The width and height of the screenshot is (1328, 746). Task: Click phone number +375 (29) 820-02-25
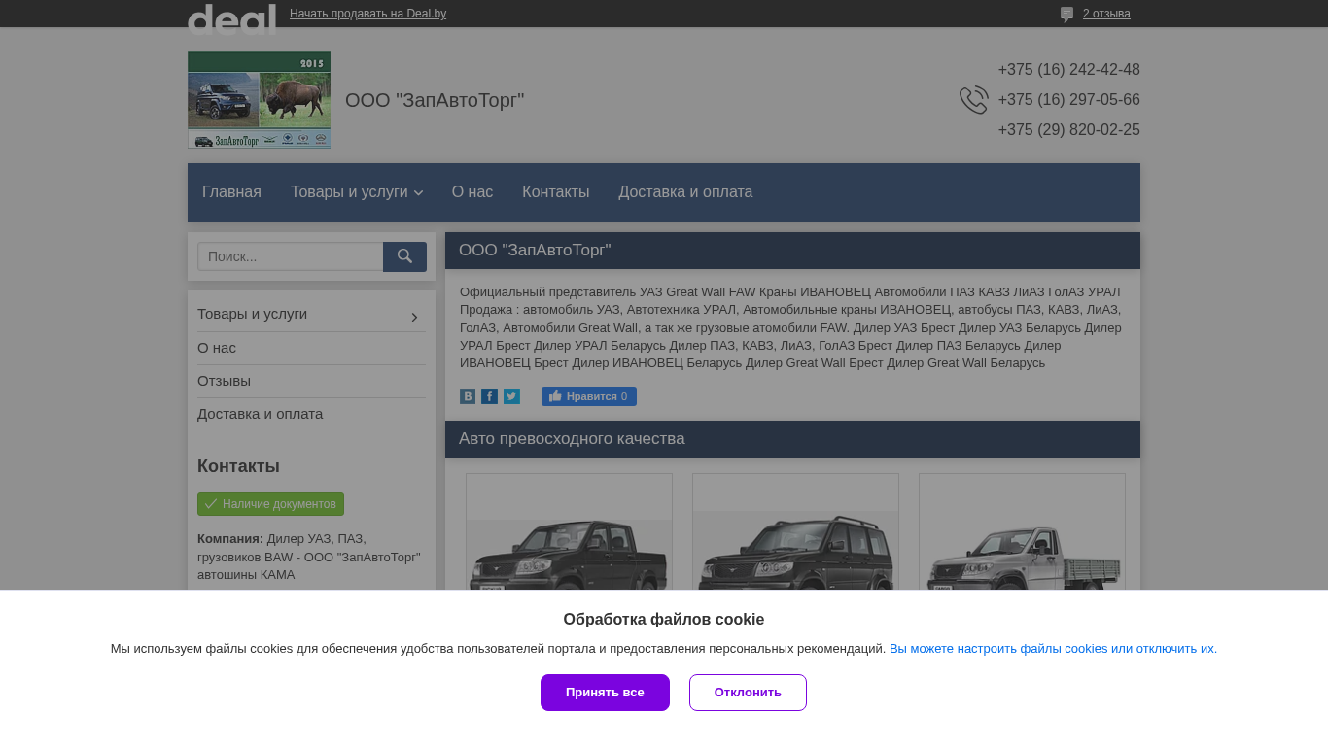[1068, 130]
